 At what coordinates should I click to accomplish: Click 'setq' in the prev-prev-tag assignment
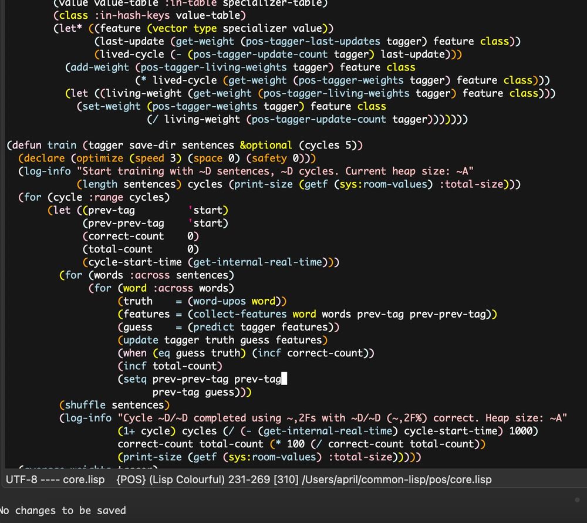[135, 379]
